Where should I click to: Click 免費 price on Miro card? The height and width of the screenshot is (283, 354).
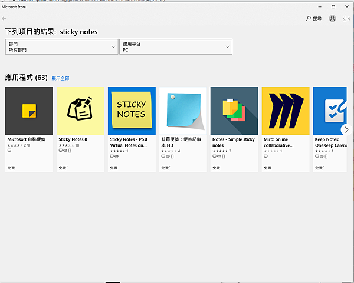[x=267, y=168]
